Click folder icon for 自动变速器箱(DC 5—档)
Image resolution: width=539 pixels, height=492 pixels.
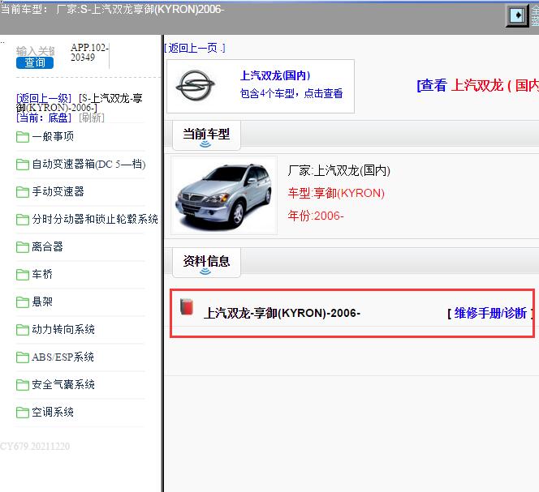23,165
